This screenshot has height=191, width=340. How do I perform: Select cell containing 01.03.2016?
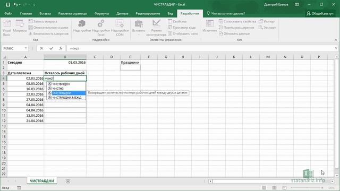(65, 63)
